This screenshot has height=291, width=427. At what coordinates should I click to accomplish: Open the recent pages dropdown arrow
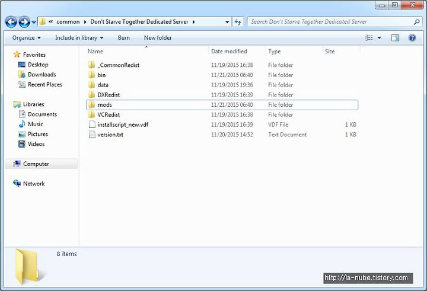[x=34, y=22]
